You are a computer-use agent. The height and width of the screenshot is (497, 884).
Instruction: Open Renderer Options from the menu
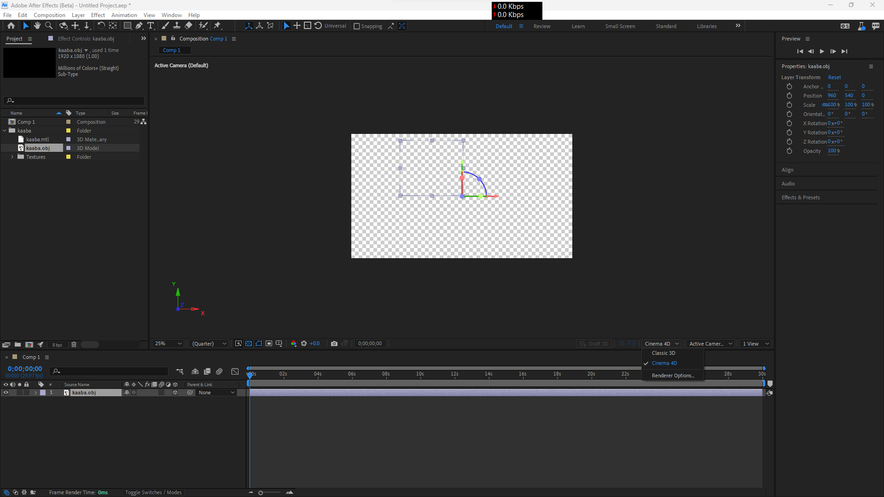coord(672,375)
